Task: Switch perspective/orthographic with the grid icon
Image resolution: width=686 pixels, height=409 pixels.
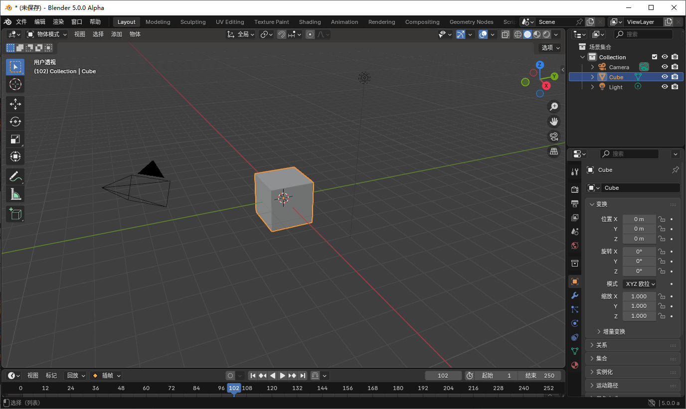Action: [554, 151]
